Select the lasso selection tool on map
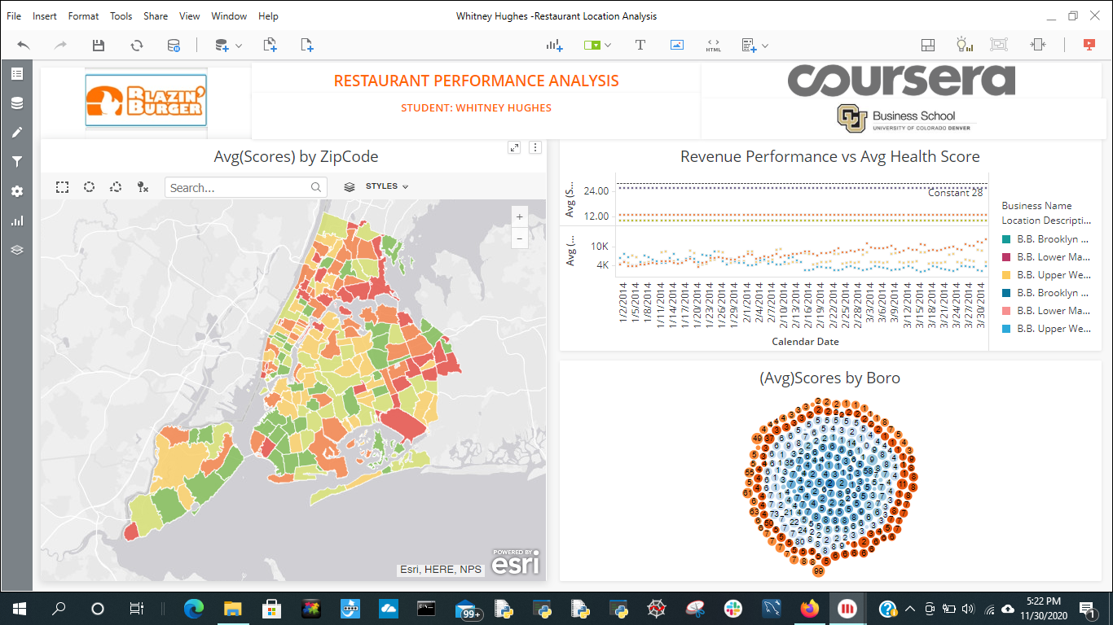This screenshot has width=1113, height=625. 117,187
